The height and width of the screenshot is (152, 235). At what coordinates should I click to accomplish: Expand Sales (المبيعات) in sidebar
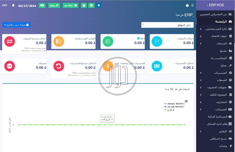click(x=216, y=80)
